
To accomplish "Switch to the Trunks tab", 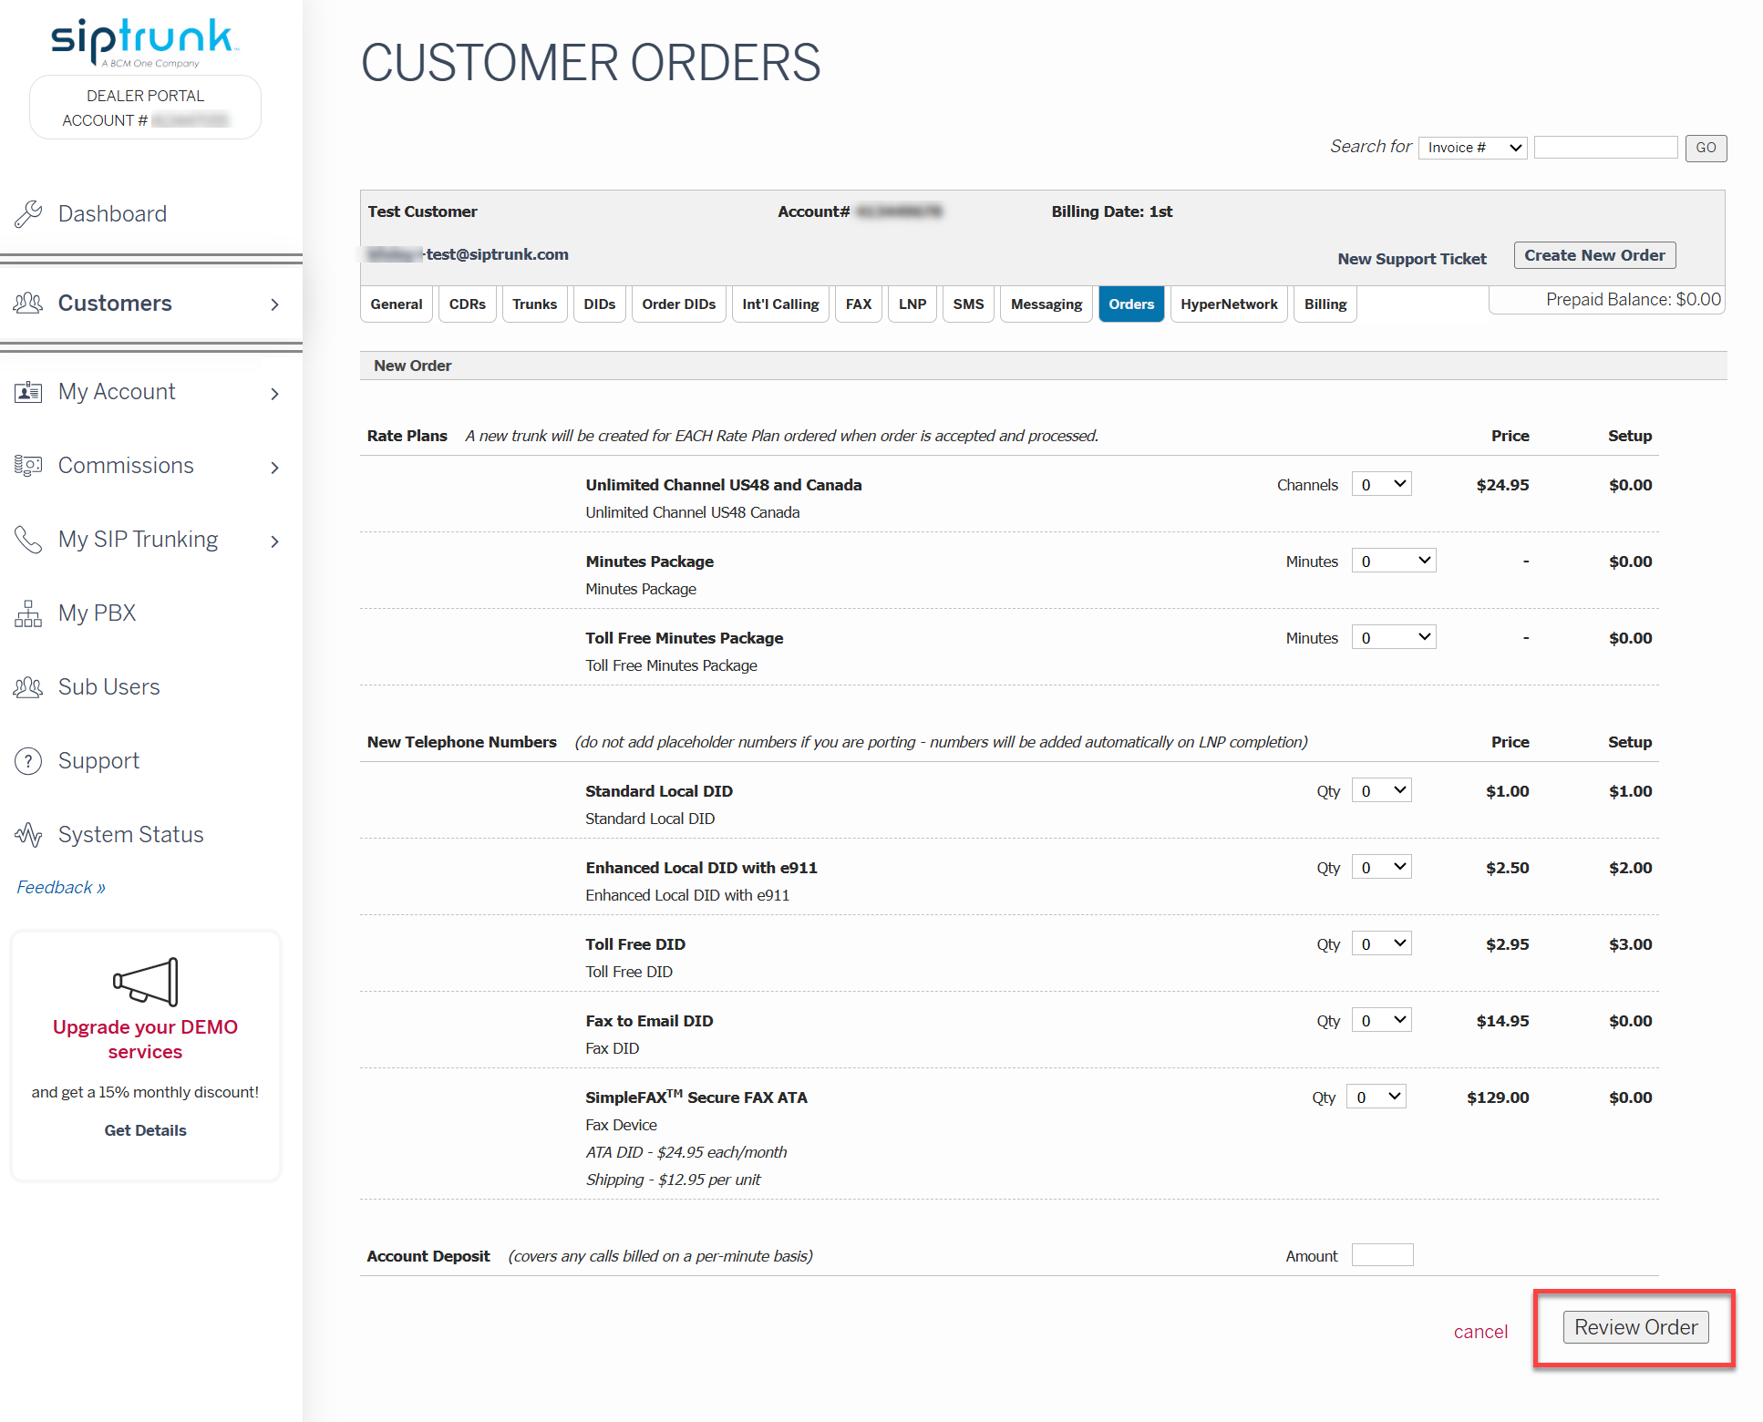I will (x=534, y=304).
